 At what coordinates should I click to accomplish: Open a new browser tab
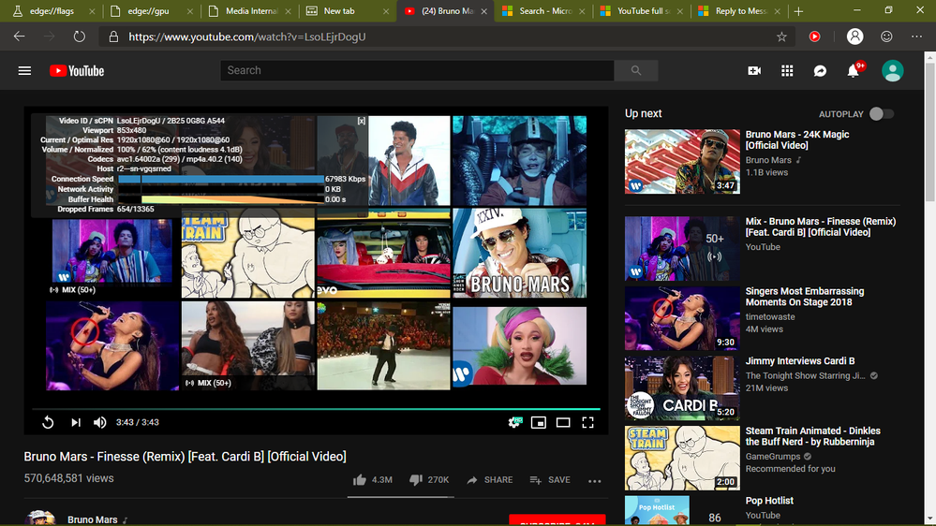(x=798, y=11)
